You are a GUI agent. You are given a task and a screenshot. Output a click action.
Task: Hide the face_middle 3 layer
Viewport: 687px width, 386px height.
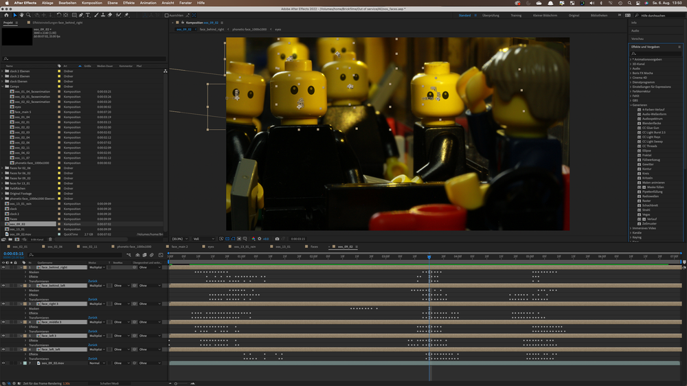click(x=3, y=322)
